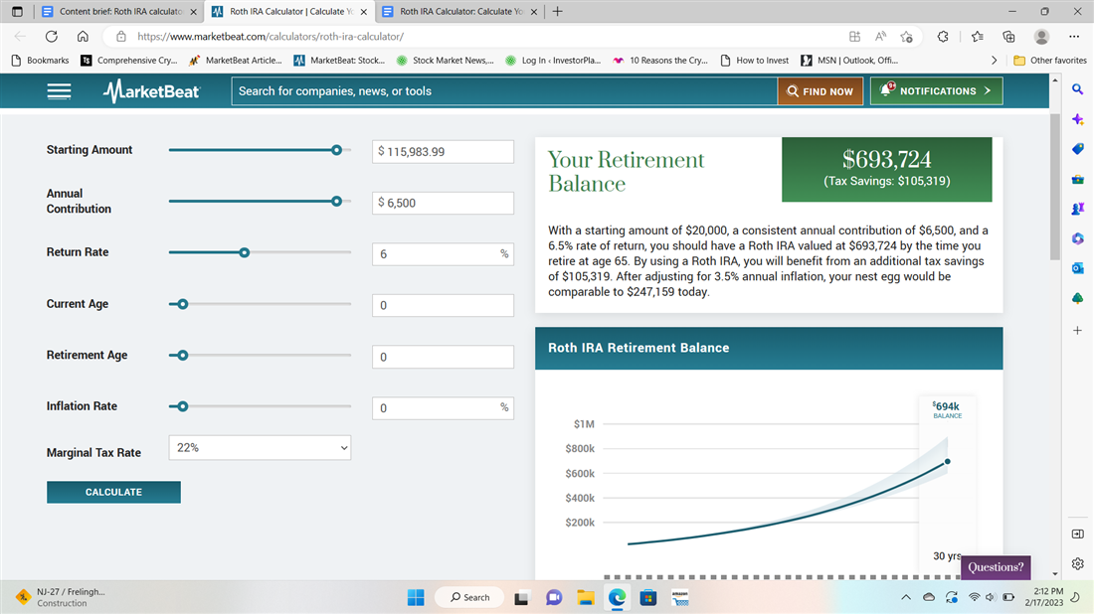Expand the Marginal Tax Rate dropdown
Viewport: 1094px width, 614px height.
click(260, 448)
